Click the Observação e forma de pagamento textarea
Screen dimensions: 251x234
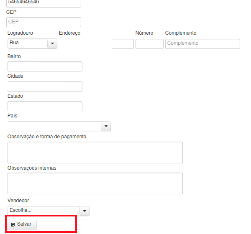(95, 153)
